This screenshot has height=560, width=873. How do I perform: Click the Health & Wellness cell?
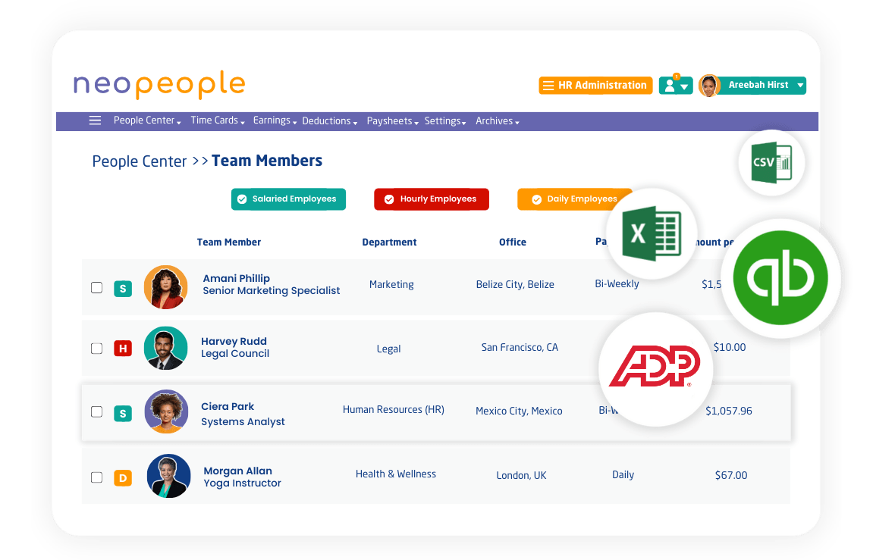(396, 474)
